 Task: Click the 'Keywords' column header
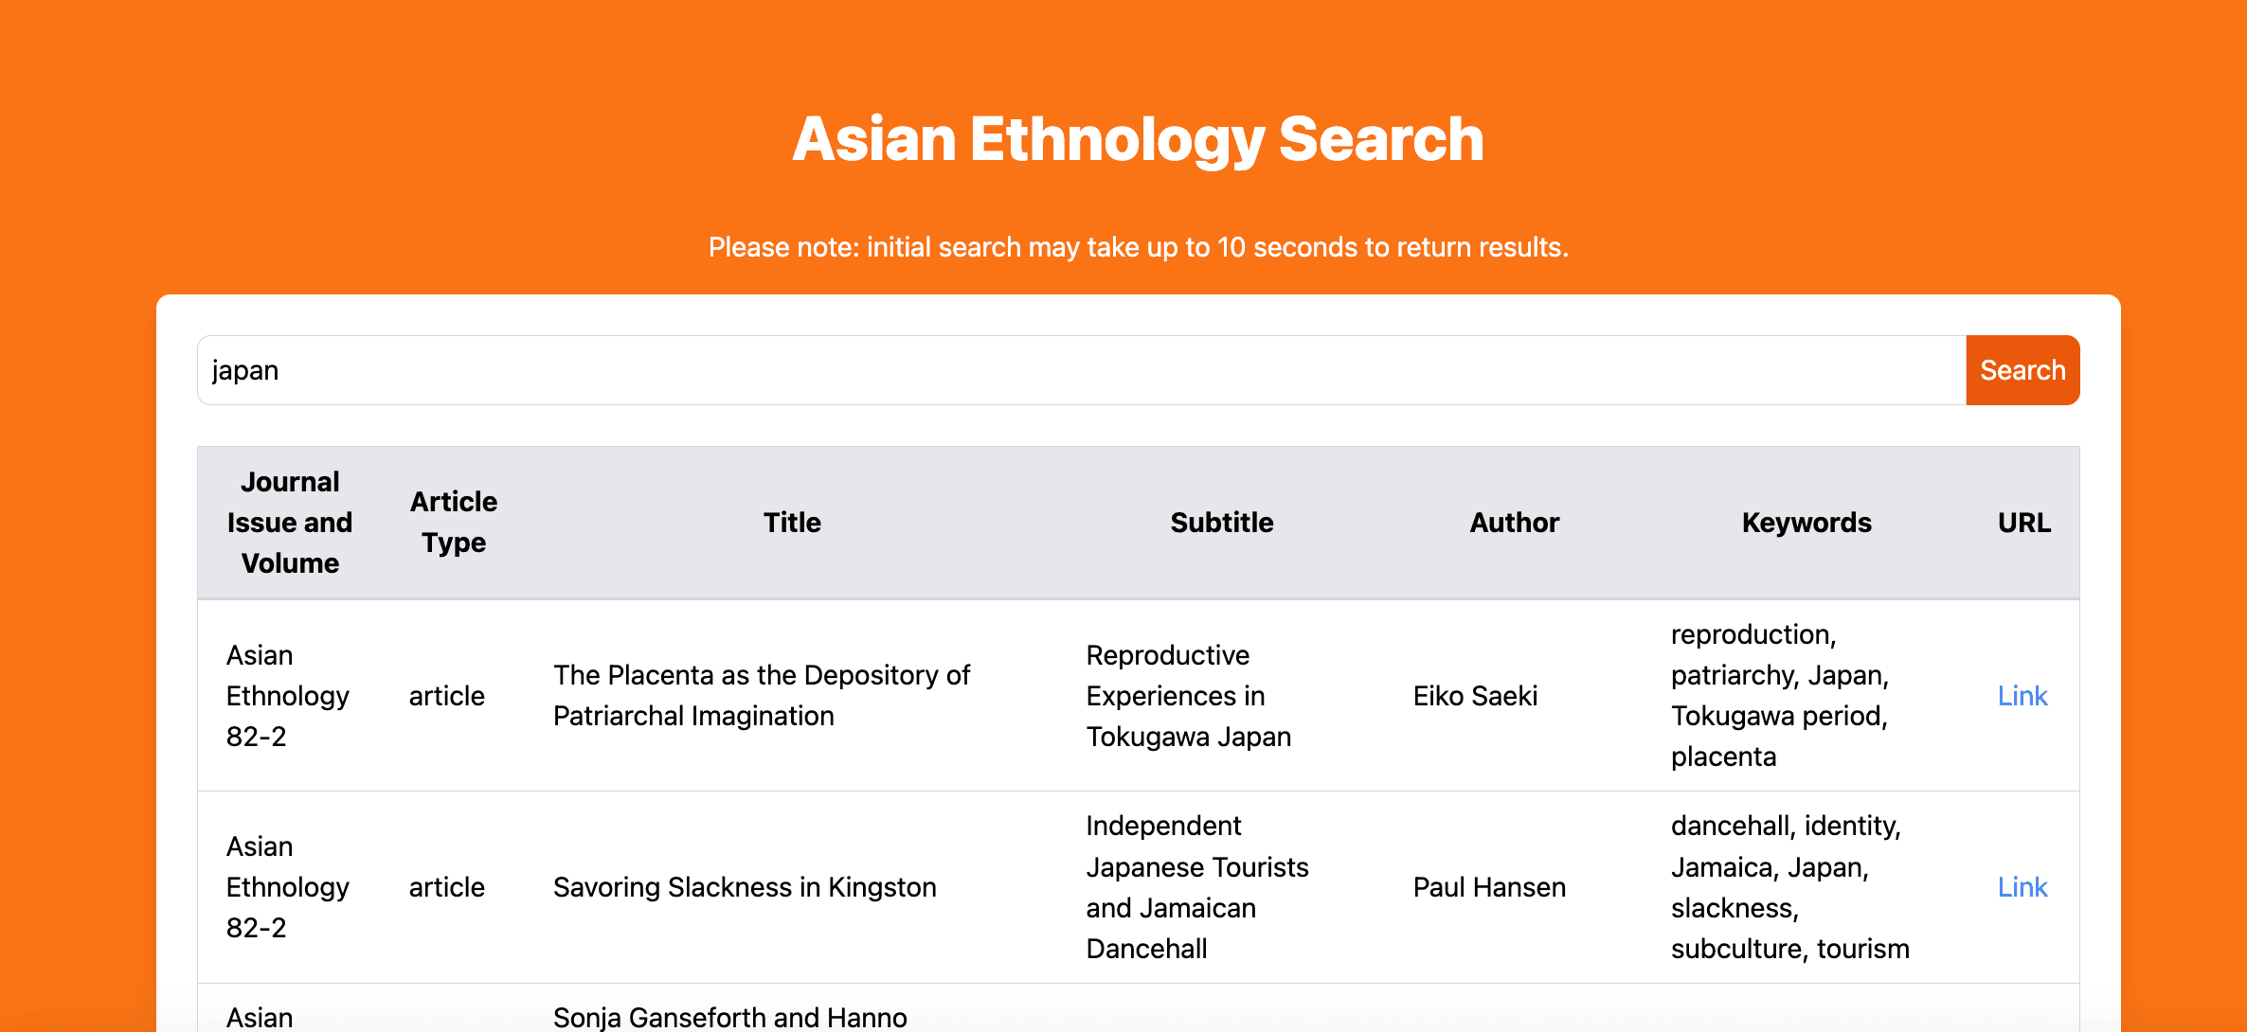coord(1807,523)
